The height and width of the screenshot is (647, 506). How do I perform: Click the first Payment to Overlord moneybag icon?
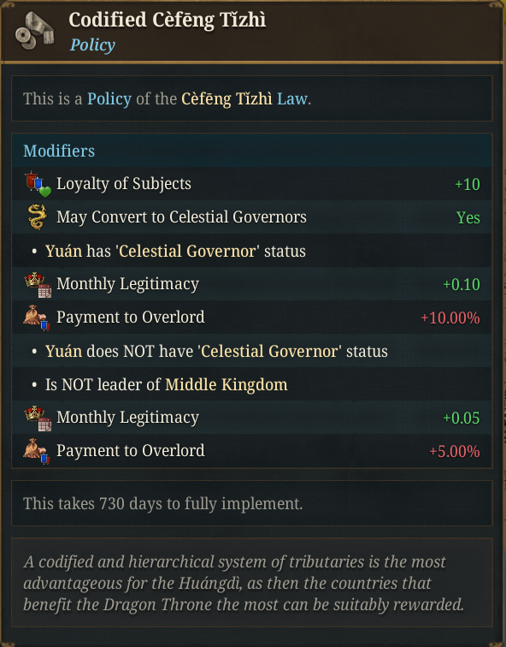coord(37,318)
